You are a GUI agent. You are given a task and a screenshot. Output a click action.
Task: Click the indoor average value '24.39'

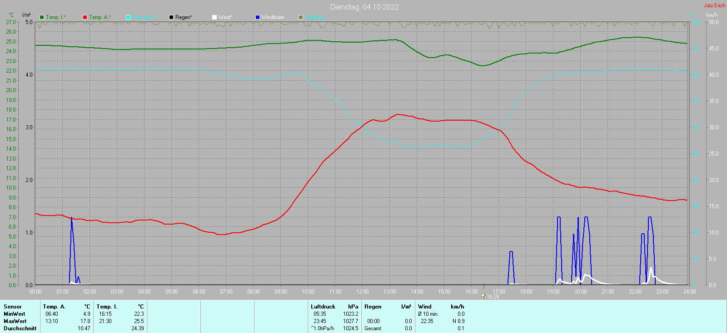pos(138,328)
